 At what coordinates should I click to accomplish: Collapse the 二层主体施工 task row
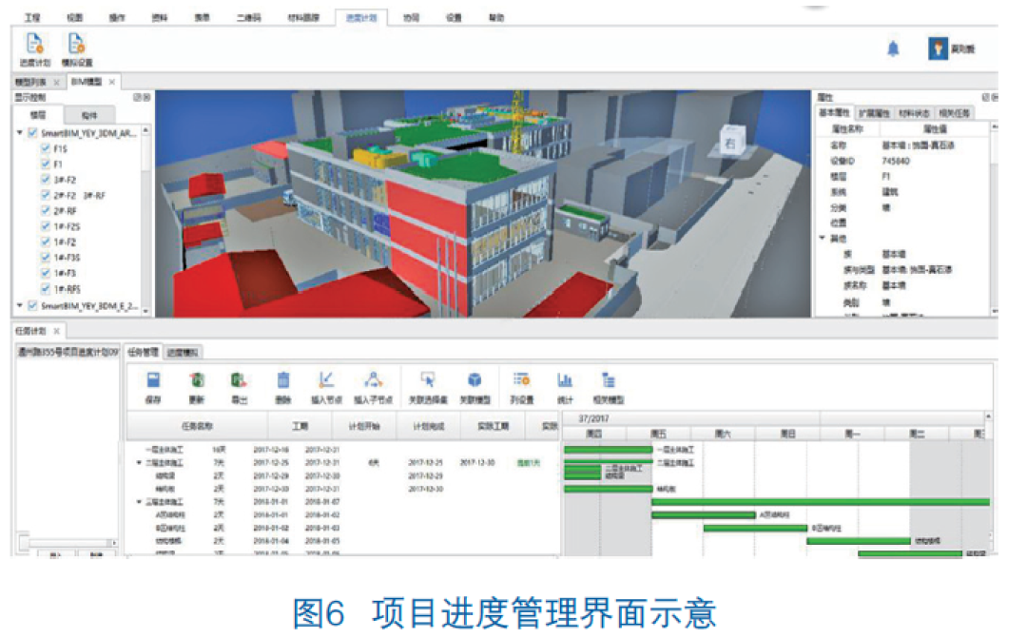[139, 463]
